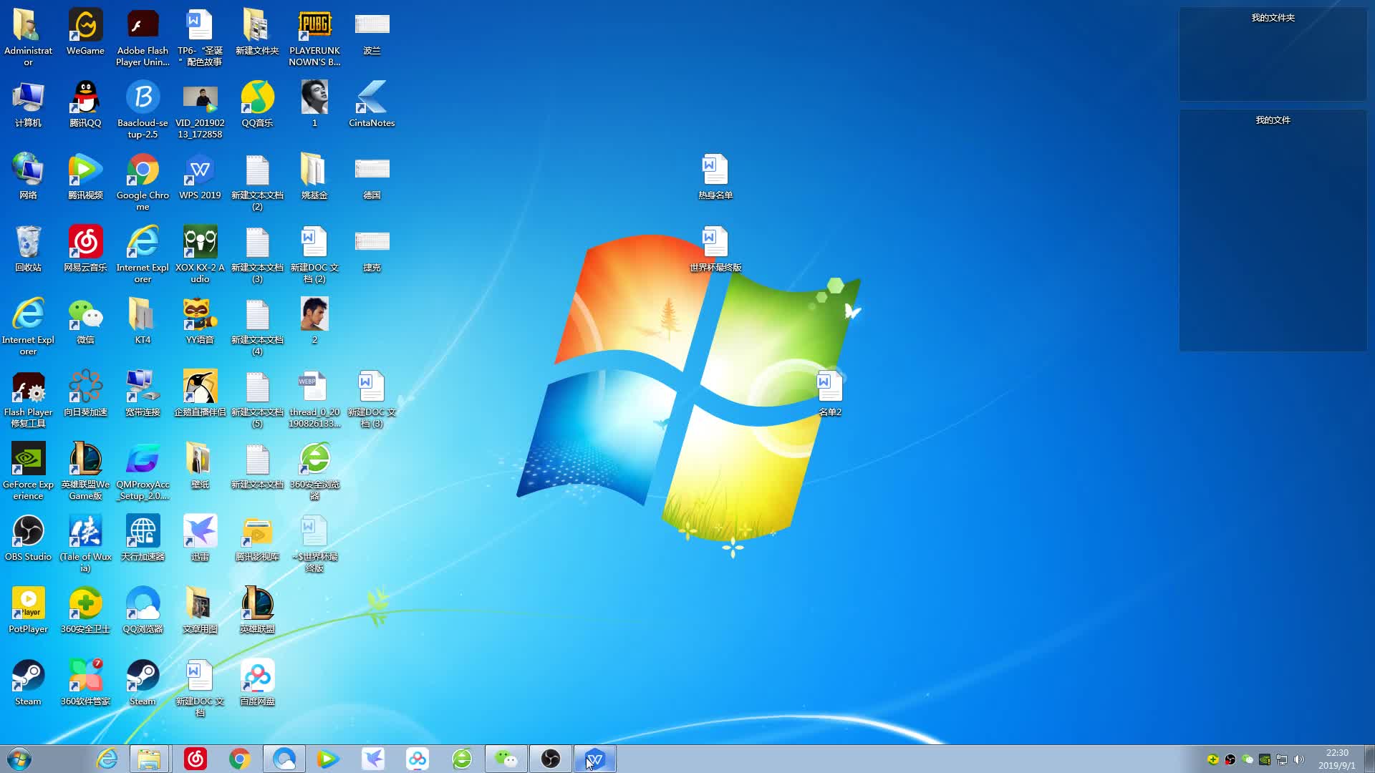Open the file explorer taskbar button
1375x773 pixels.
pos(150,759)
